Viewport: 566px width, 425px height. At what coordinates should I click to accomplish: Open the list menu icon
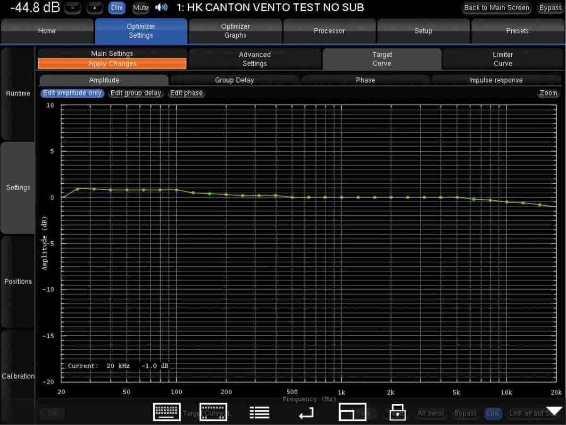coord(259,412)
